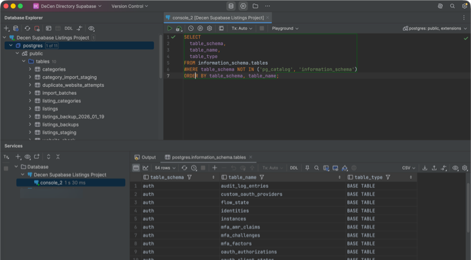Click the In-Editor Results icon in editor toolbar
Viewport: 471px width, 260px height.
point(221,28)
